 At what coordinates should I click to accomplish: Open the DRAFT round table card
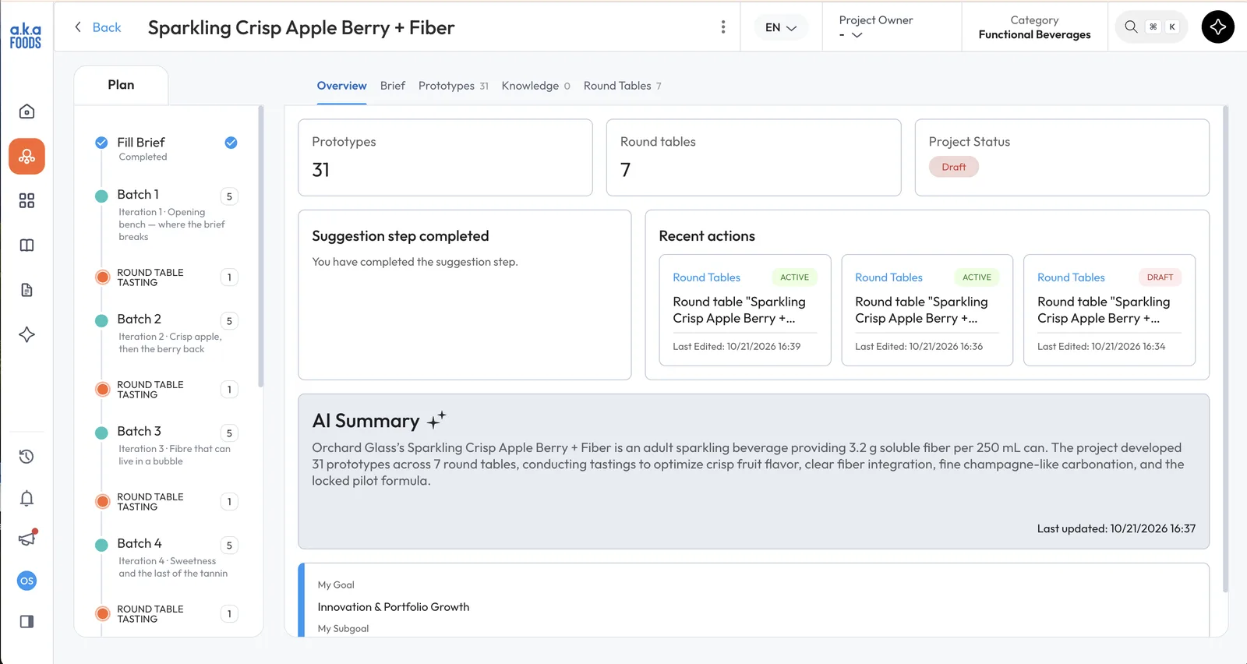click(1109, 310)
